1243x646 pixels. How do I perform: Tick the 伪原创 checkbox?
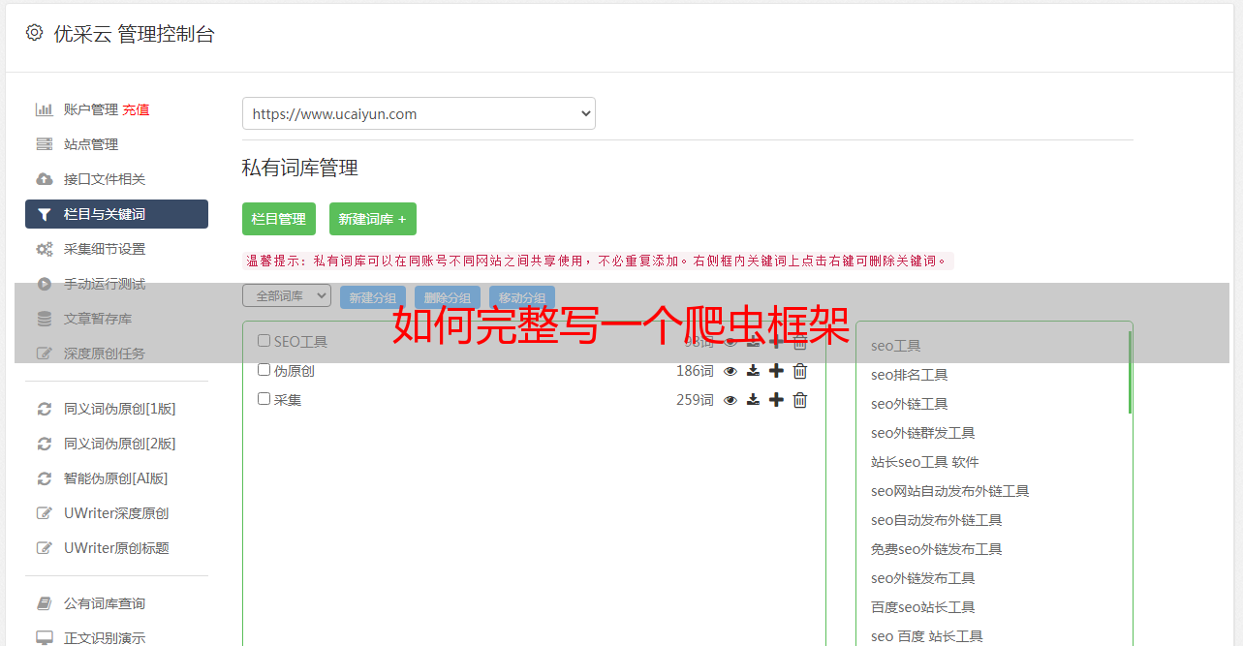(264, 370)
